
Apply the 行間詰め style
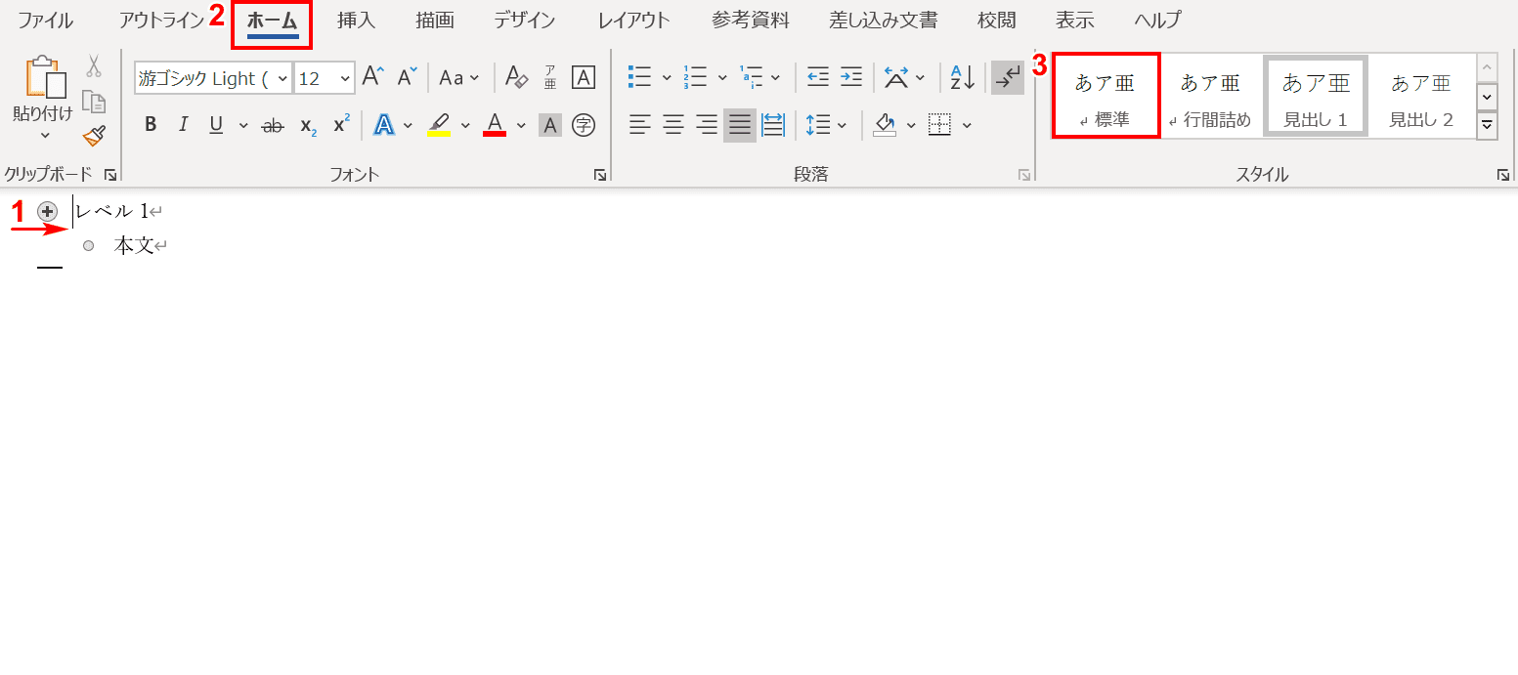(1210, 96)
